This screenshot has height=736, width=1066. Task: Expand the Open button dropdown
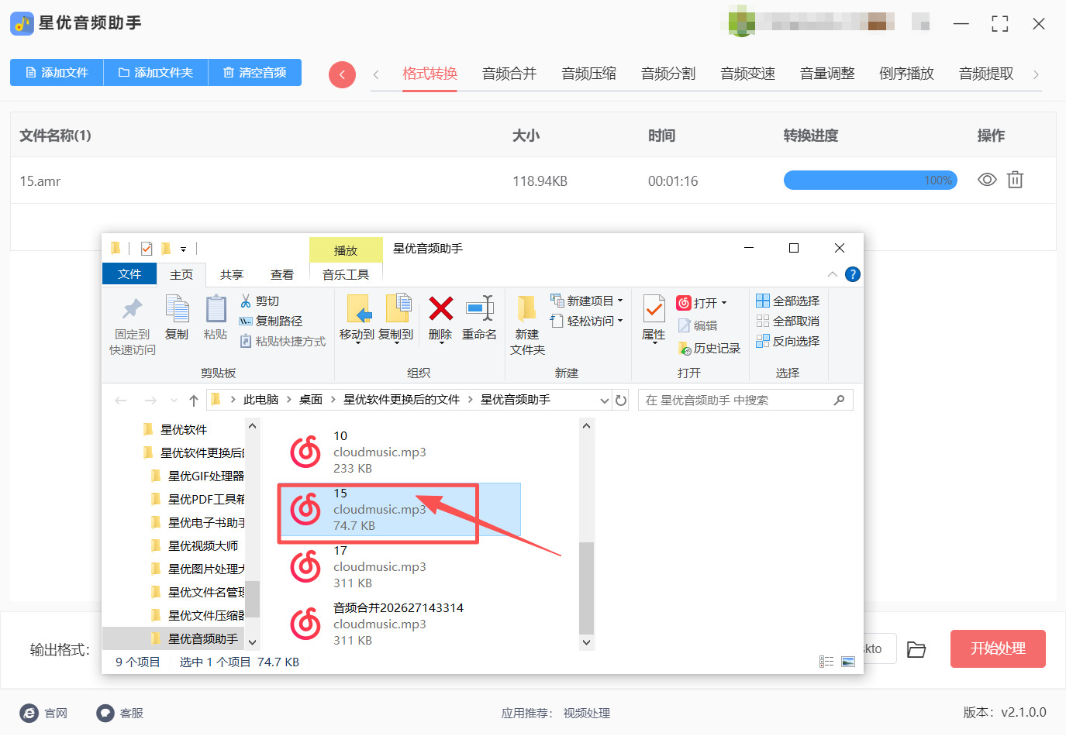(x=724, y=303)
